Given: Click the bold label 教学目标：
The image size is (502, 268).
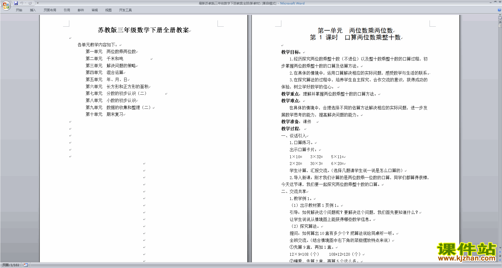Looking at the screenshot, I should (291, 52).
